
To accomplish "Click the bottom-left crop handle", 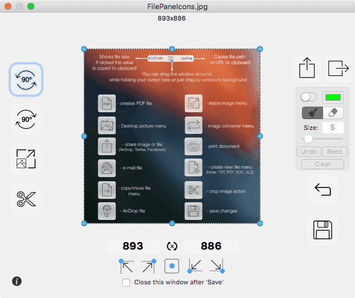I will pyautogui.click(x=84, y=223).
